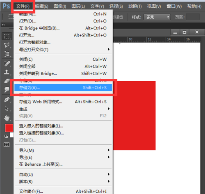
Task: Open the 样式 dropdown set to 正常
Action: point(157,17)
